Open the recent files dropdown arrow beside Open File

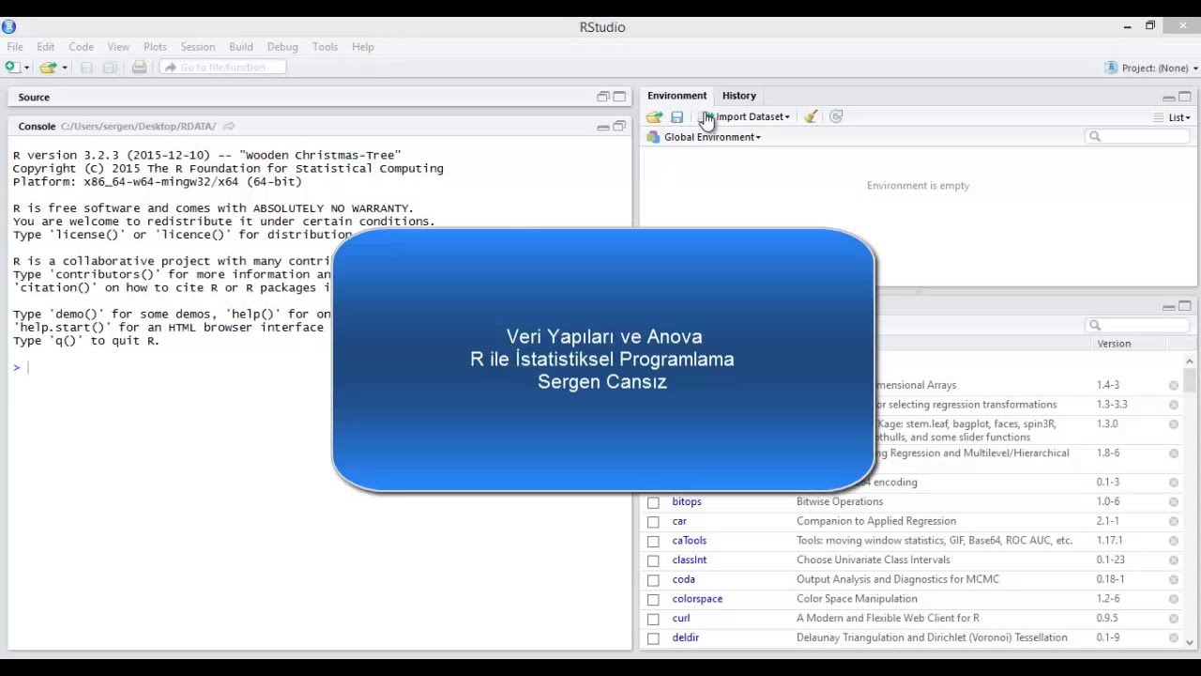64,68
